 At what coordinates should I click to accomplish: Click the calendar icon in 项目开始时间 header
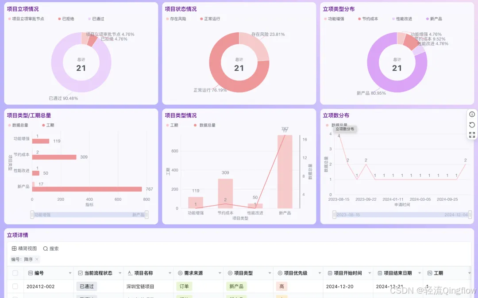click(x=330, y=273)
